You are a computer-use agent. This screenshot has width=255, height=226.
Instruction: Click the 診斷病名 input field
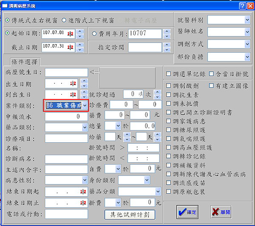tap(66, 159)
